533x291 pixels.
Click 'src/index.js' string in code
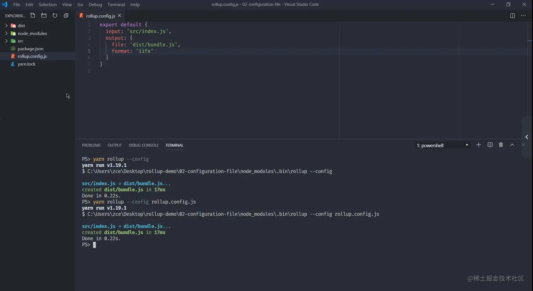coord(147,31)
